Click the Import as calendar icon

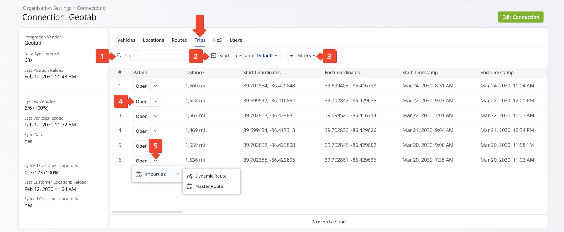coord(139,174)
